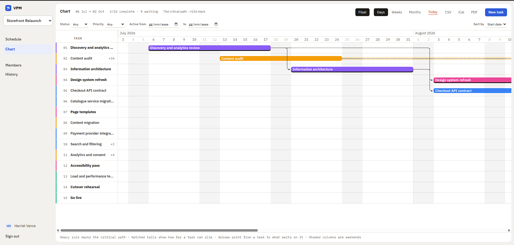514x245 pixels.
Task: Select the Information architecture bar
Action: [352, 69]
